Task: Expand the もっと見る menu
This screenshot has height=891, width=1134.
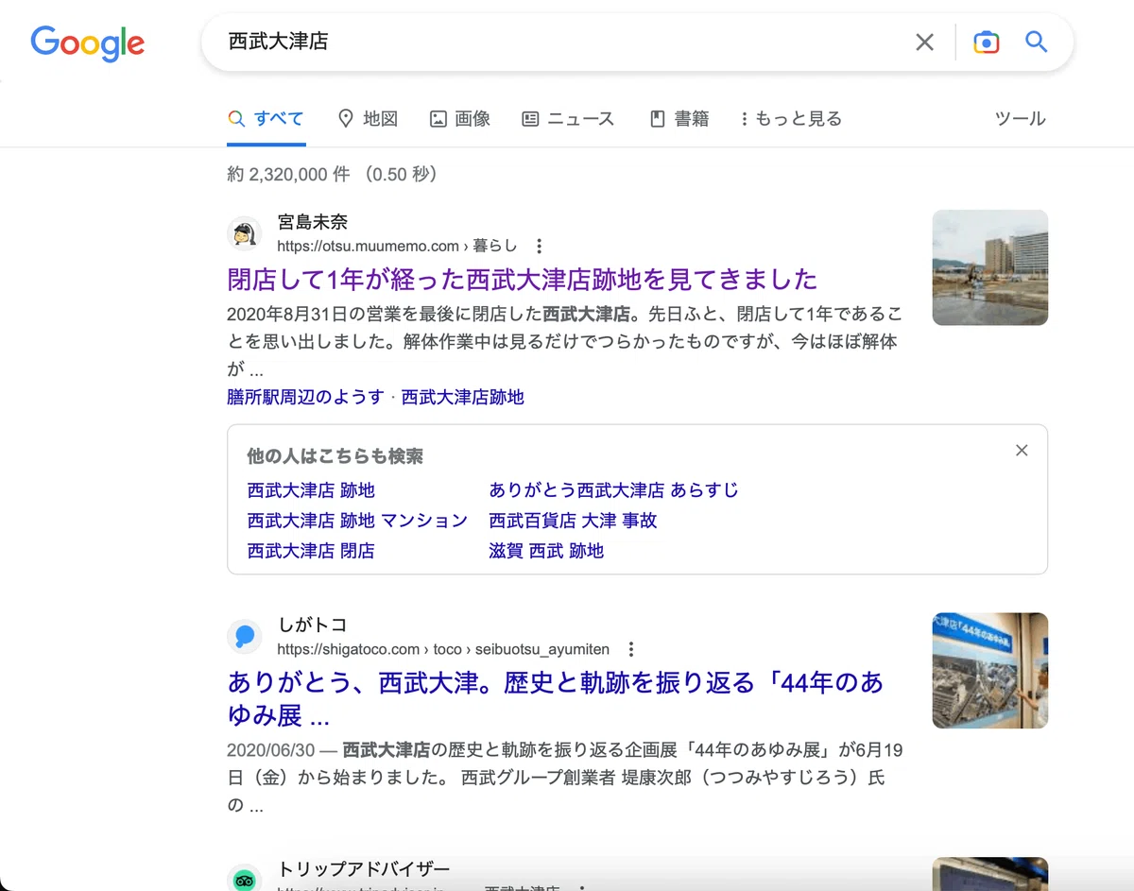Action: tap(791, 119)
